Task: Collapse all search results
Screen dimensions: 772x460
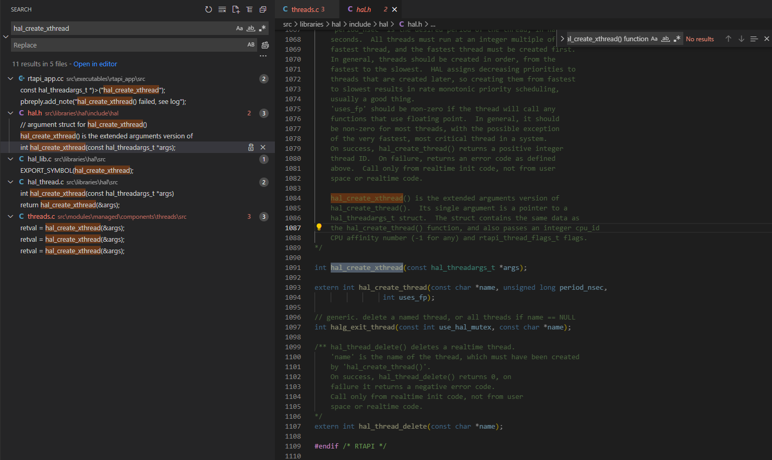Action: pos(263,9)
